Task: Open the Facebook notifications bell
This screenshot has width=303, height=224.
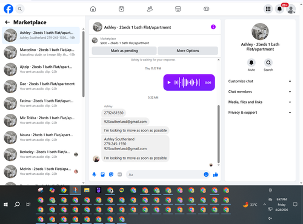Action: pos(279,9)
